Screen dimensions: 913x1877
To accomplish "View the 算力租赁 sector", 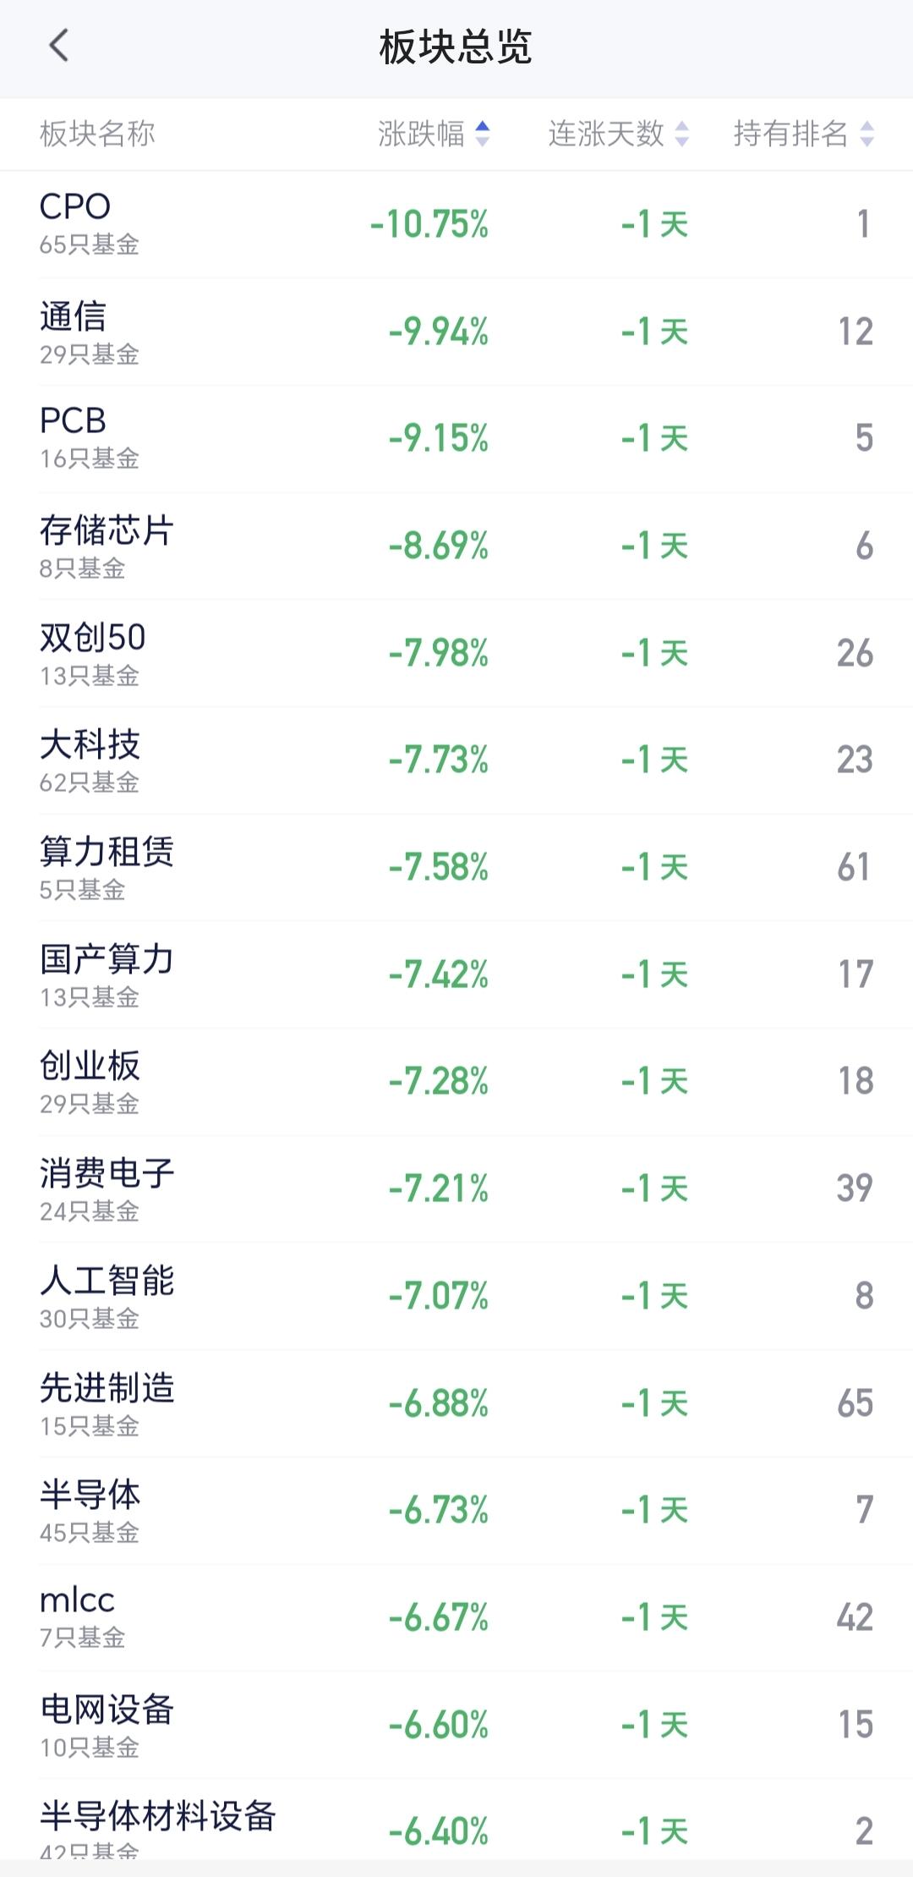I will point(456,867).
